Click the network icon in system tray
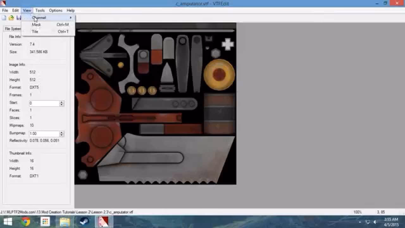Screen dimensions: 405x228 pos(368,222)
